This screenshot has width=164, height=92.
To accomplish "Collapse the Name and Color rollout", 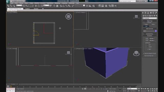I will coord(150,29).
